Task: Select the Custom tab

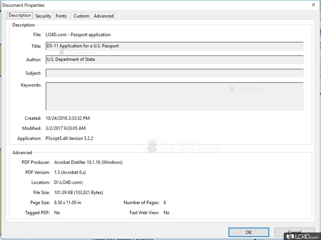Action: (x=81, y=16)
